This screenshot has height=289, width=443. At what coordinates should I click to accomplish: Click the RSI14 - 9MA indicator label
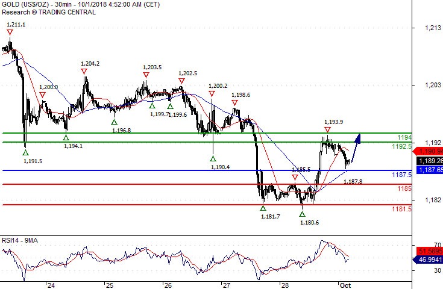coord(20,240)
